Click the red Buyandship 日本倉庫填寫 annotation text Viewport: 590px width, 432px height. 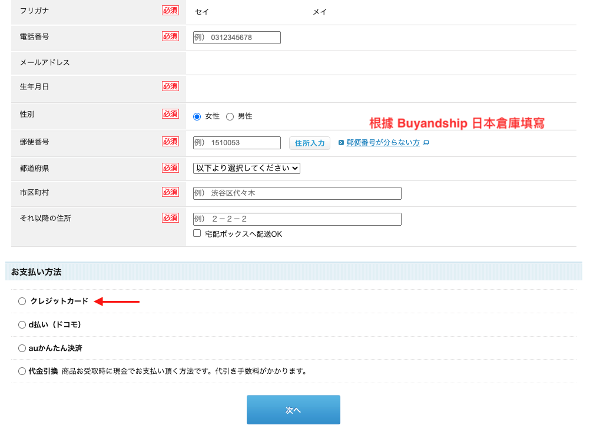pos(456,123)
